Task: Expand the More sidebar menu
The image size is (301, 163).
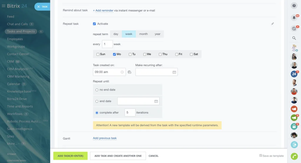Action: pyautogui.click(x=12, y=144)
